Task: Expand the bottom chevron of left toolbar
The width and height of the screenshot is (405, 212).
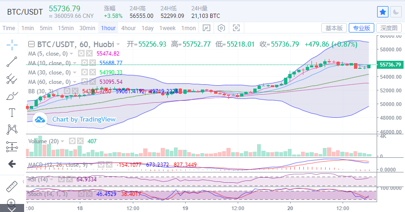Action: click(12, 209)
